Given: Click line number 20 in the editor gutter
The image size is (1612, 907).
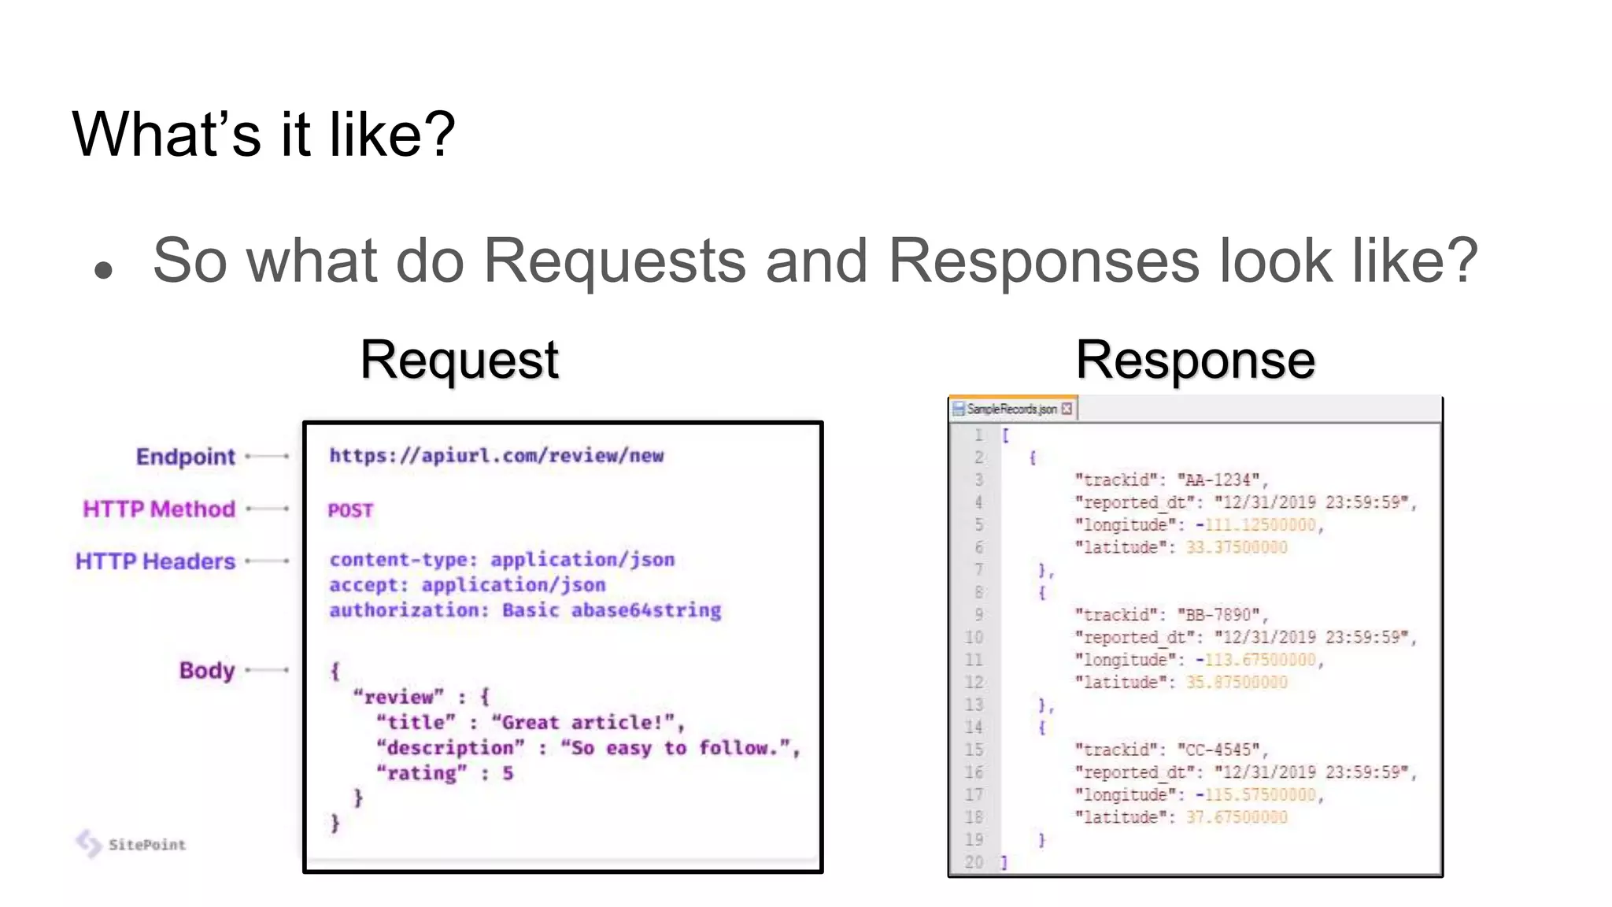Looking at the screenshot, I should [974, 862].
